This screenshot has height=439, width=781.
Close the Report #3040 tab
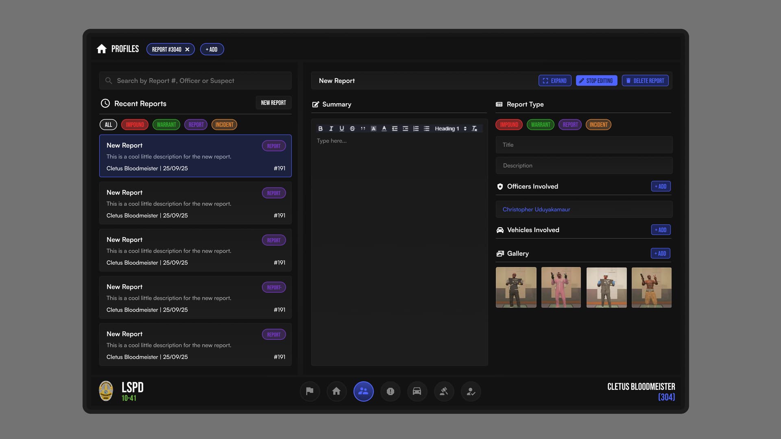(188, 50)
